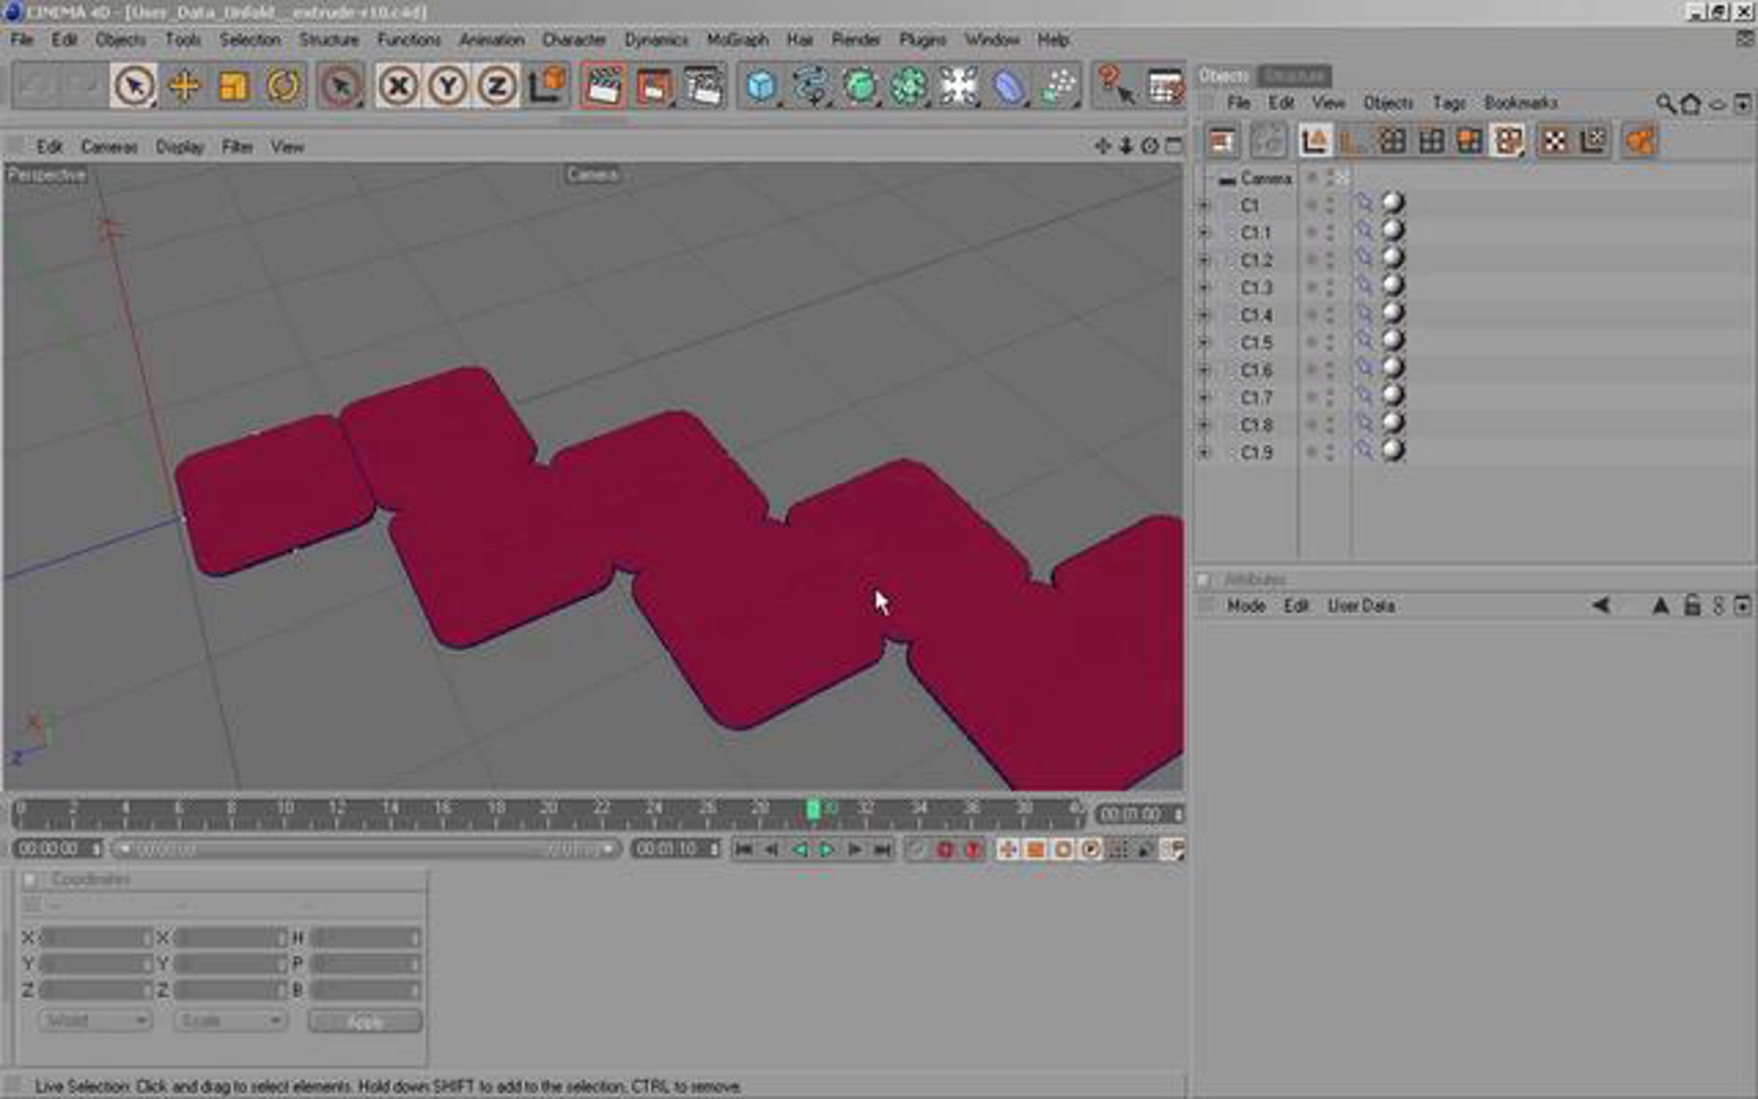Click the timeline playhead marker
This screenshot has width=1758, height=1099.
(x=813, y=809)
